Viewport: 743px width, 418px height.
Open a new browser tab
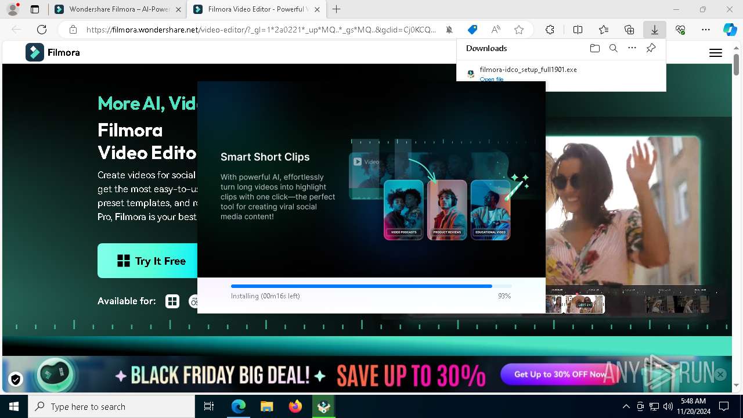[x=337, y=9]
